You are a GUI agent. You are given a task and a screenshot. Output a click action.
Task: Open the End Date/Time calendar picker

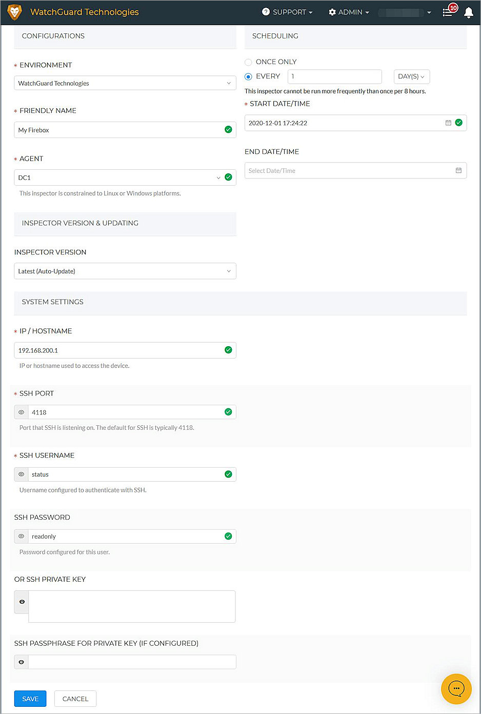click(x=458, y=170)
